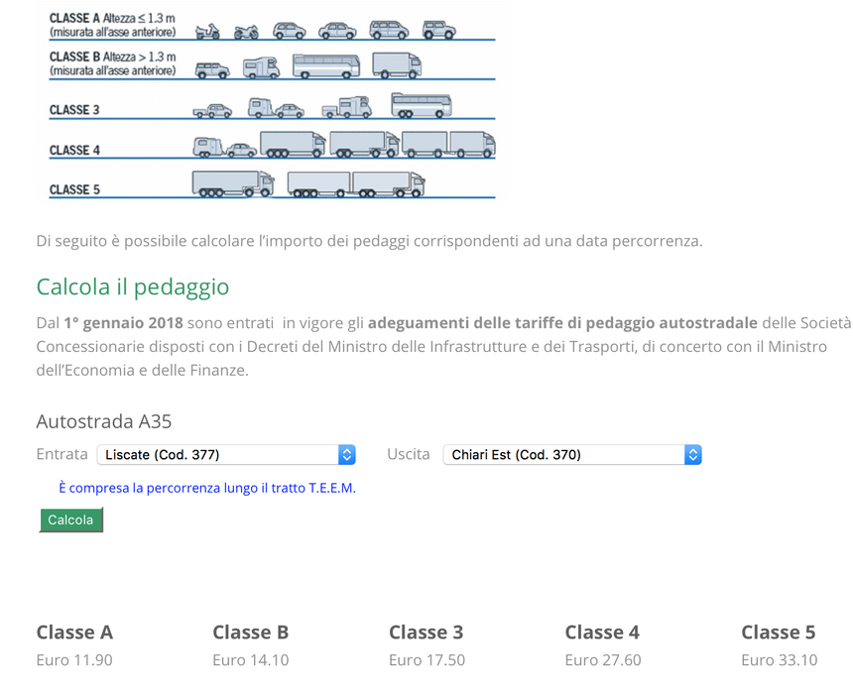The height and width of the screenshot is (692, 853).
Task: Click the Calcola il pedaggio heading
Action: point(133,288)
